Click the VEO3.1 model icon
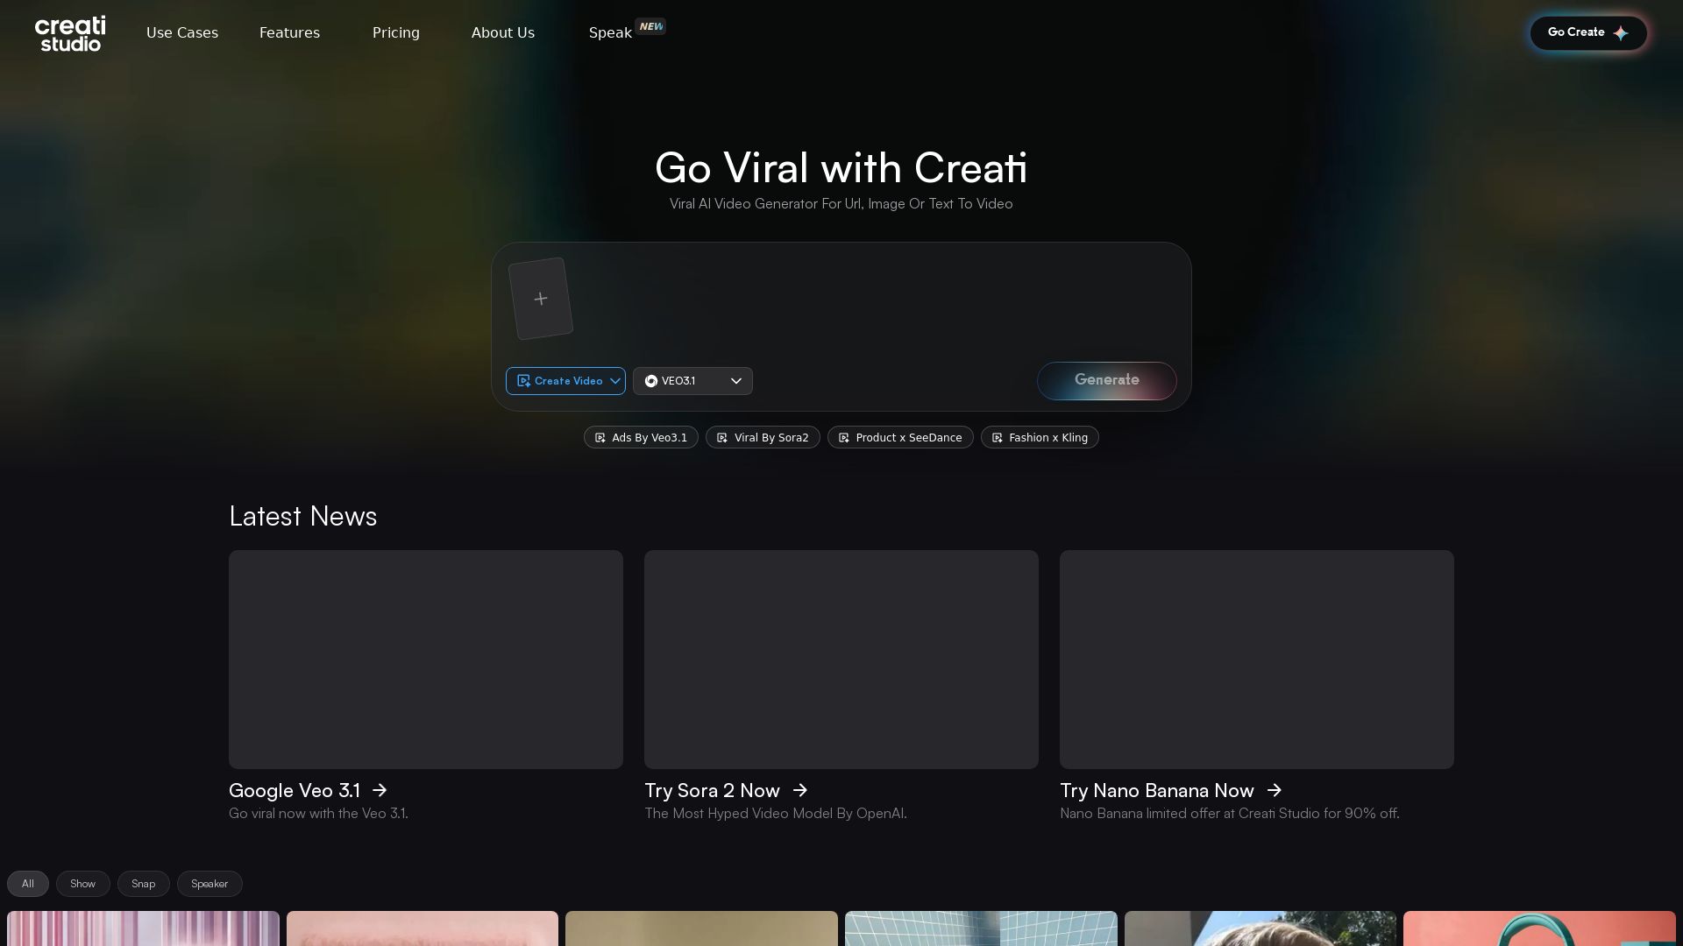The image size is (1683, 946). click(651, 381)
